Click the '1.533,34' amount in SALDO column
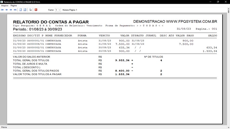 tap(210, 51)
